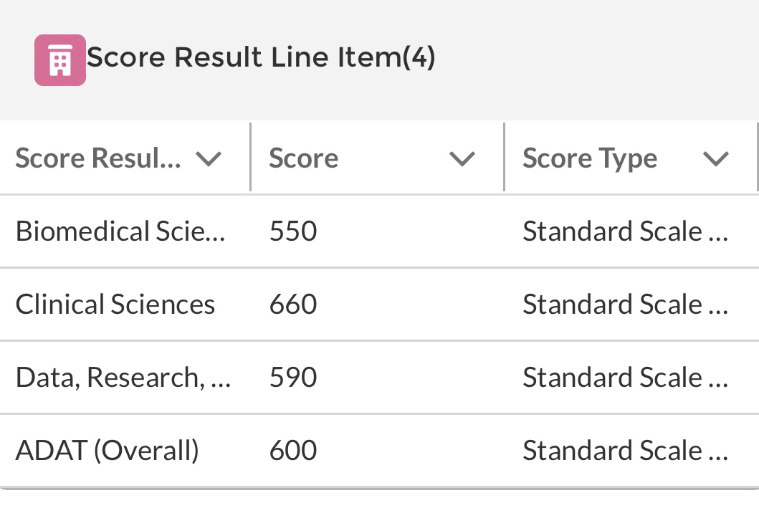Sort by the Score Result column header
759x508 pixels.
(x=98, y=158)
